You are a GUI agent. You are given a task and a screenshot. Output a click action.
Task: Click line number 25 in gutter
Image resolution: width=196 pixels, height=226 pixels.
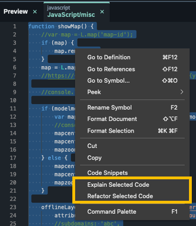(x=13, y=224)
